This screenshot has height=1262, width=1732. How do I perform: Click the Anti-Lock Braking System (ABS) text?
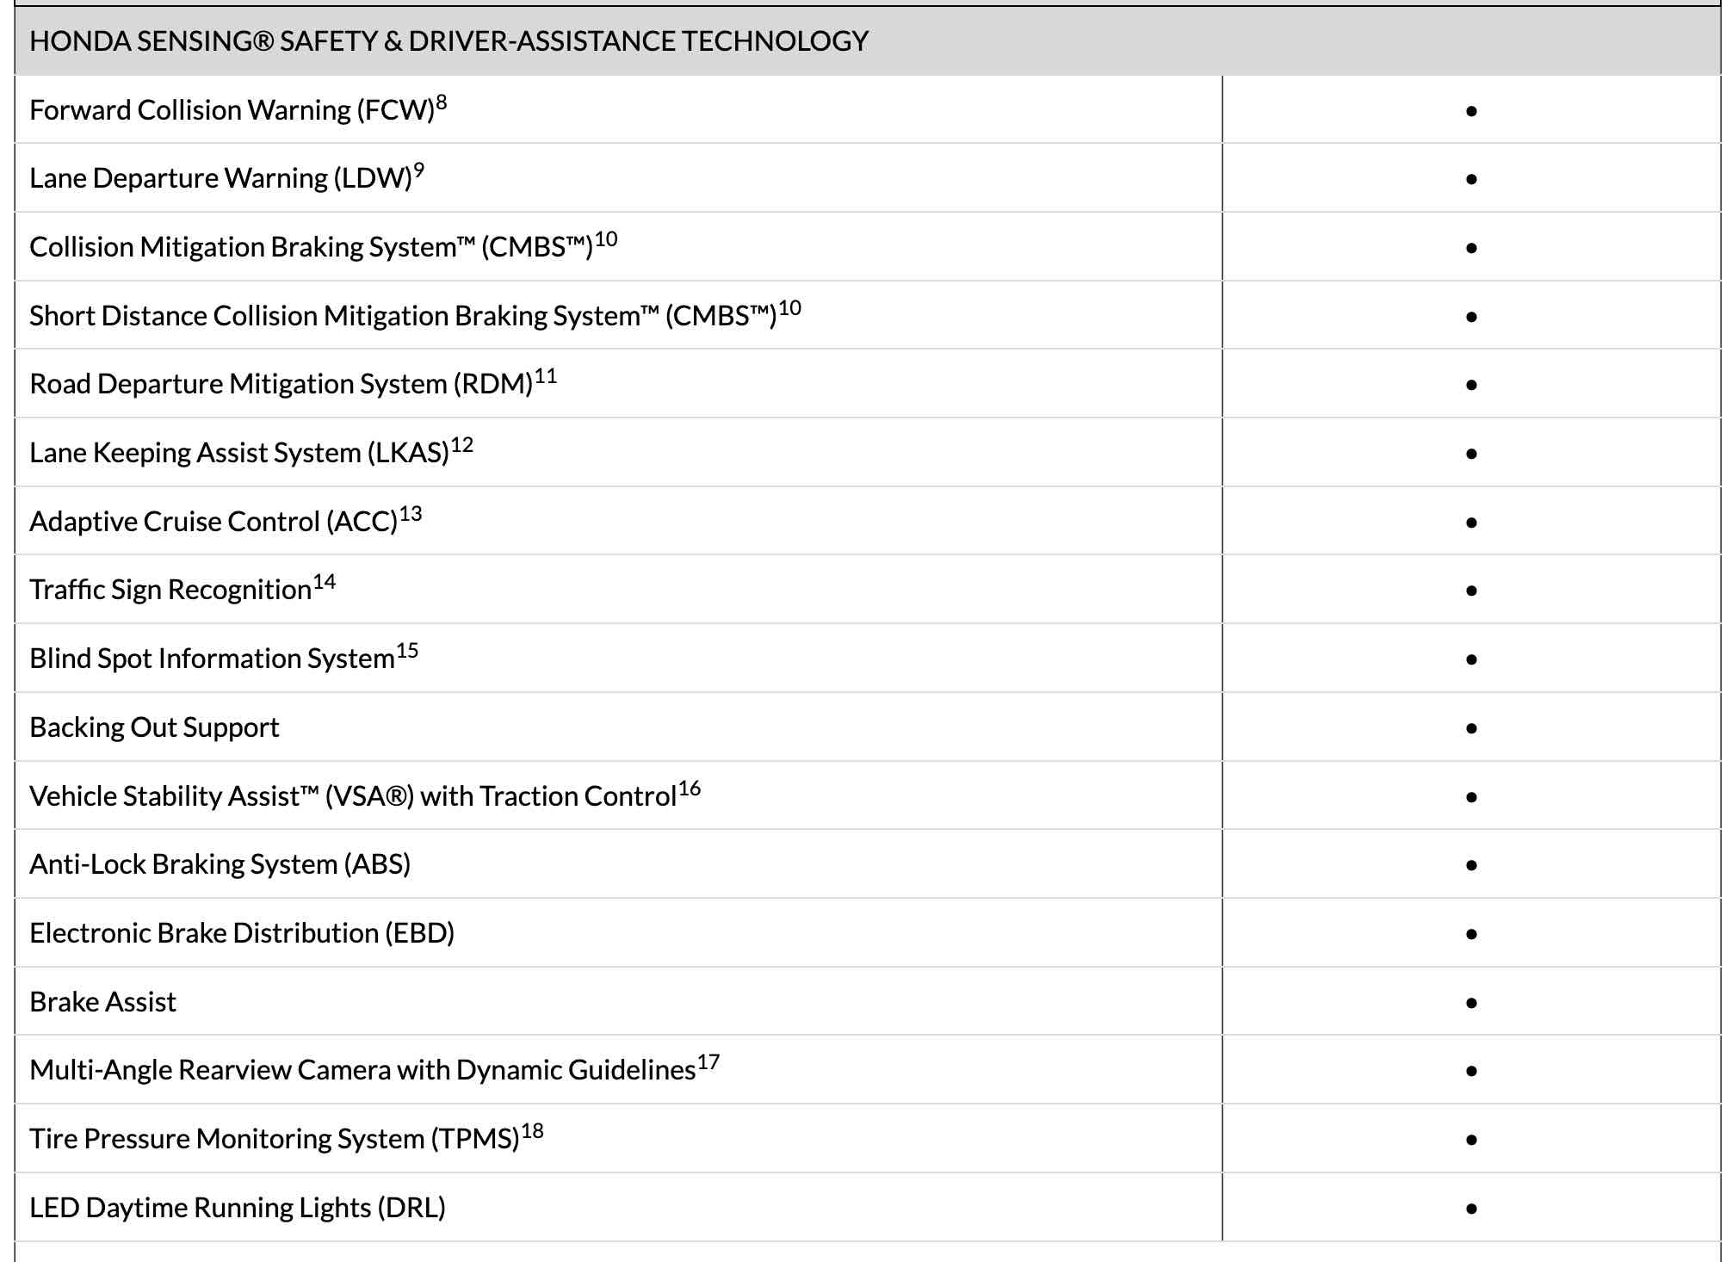pyautogui.click(x=220, y=864)
